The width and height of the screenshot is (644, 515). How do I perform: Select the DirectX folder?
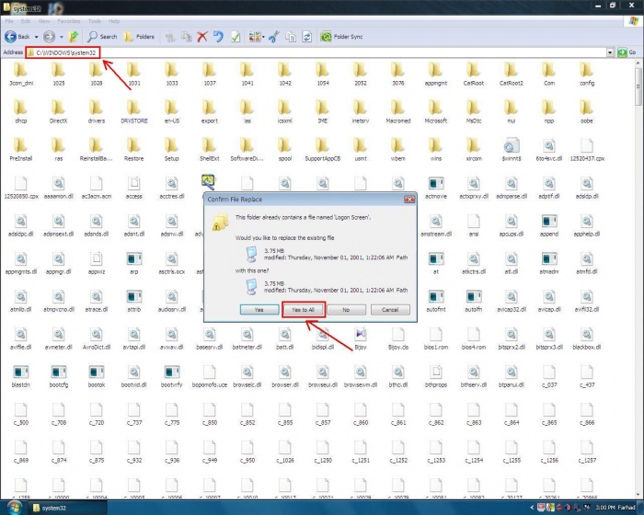point(58,111)
